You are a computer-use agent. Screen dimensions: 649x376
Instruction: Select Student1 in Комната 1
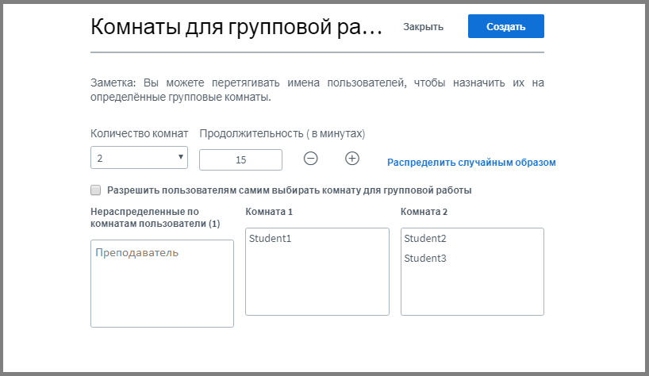[x=270, y=238]
